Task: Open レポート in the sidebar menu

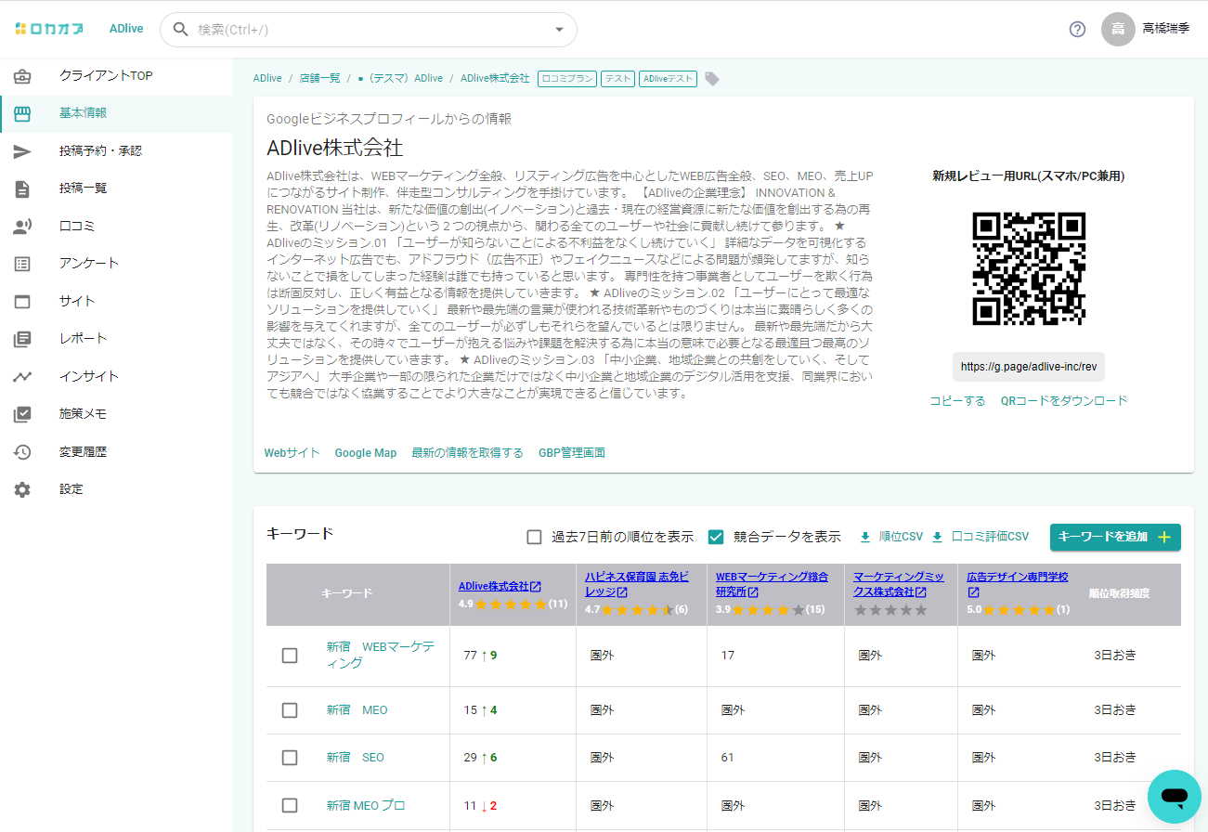Action: click(83, 339)
